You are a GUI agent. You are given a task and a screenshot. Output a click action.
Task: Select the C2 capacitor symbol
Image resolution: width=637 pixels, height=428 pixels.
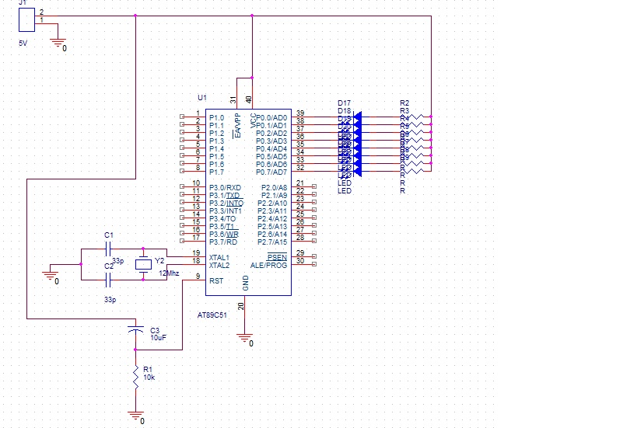point(108,280)
